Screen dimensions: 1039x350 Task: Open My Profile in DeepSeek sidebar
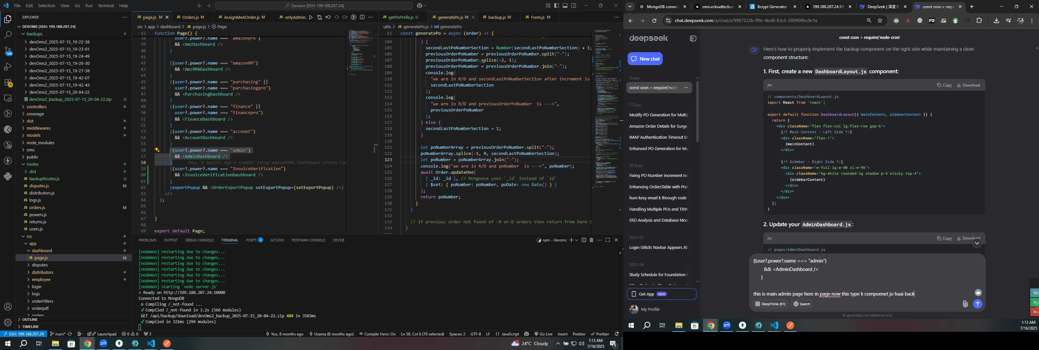click(x=645, y=309)
